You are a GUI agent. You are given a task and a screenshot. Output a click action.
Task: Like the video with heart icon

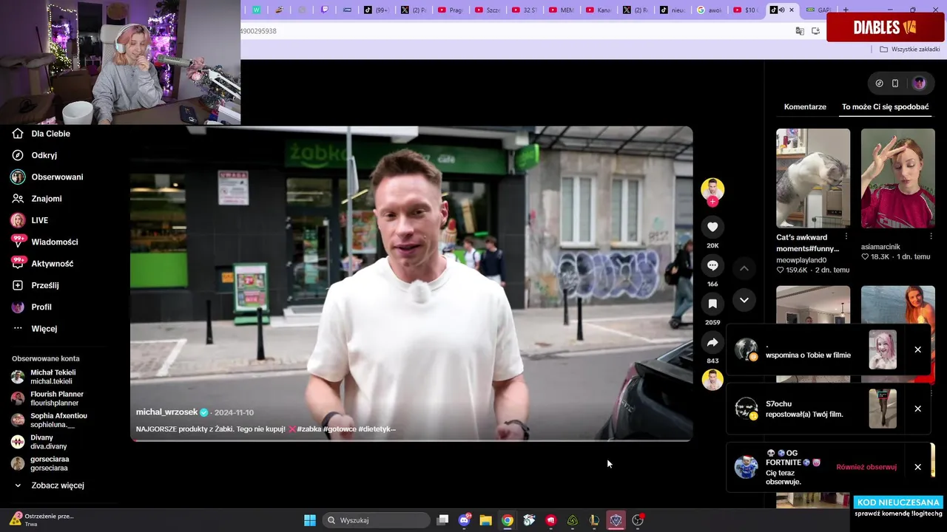click(x=712, y=227)
